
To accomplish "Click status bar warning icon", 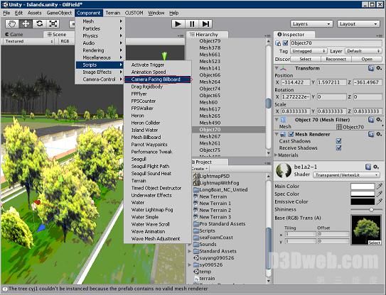I will pyautogui.click(x=5, y=289).
